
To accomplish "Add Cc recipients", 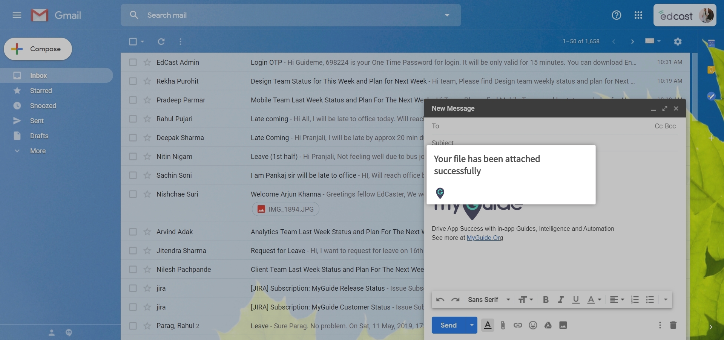I will coord(658,126).
